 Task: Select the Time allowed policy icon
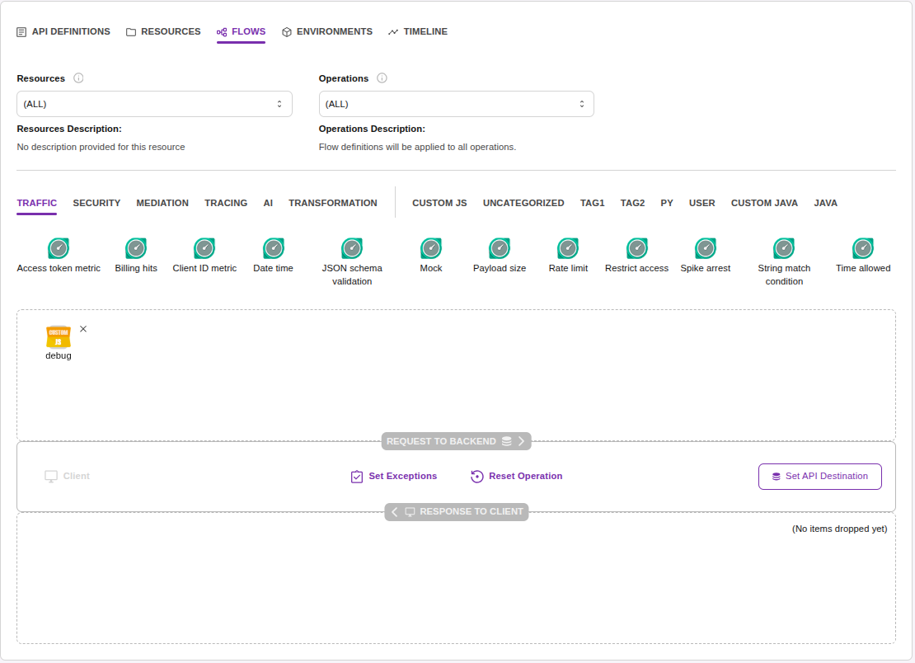coord(863,248)
